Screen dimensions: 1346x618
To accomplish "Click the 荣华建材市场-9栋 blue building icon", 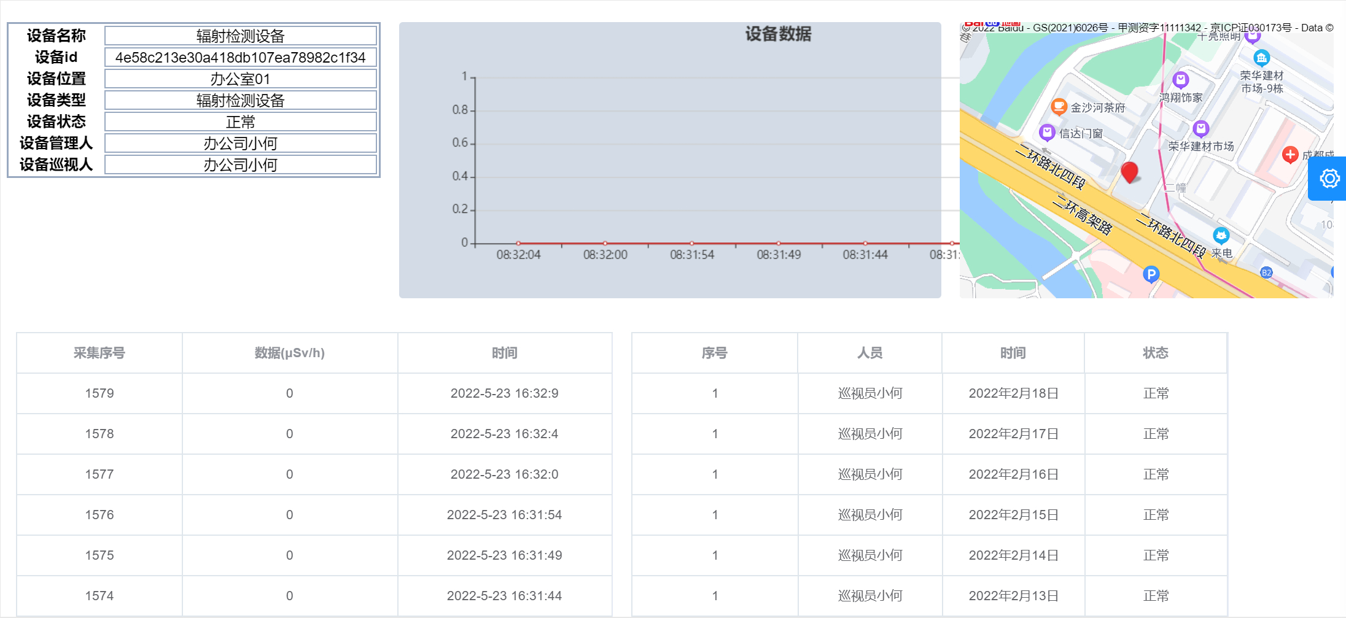I will pyautogui.click(x=1261, y=58).
